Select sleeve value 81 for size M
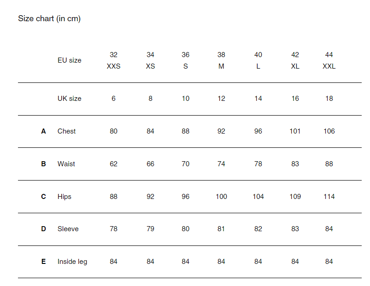 pyautogui.click(x=221, y=229)
